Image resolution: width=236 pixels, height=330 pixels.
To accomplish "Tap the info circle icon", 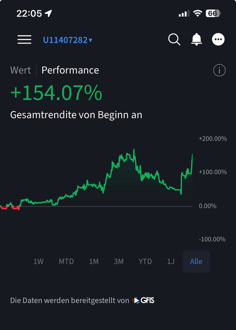I will pos(219,70).
